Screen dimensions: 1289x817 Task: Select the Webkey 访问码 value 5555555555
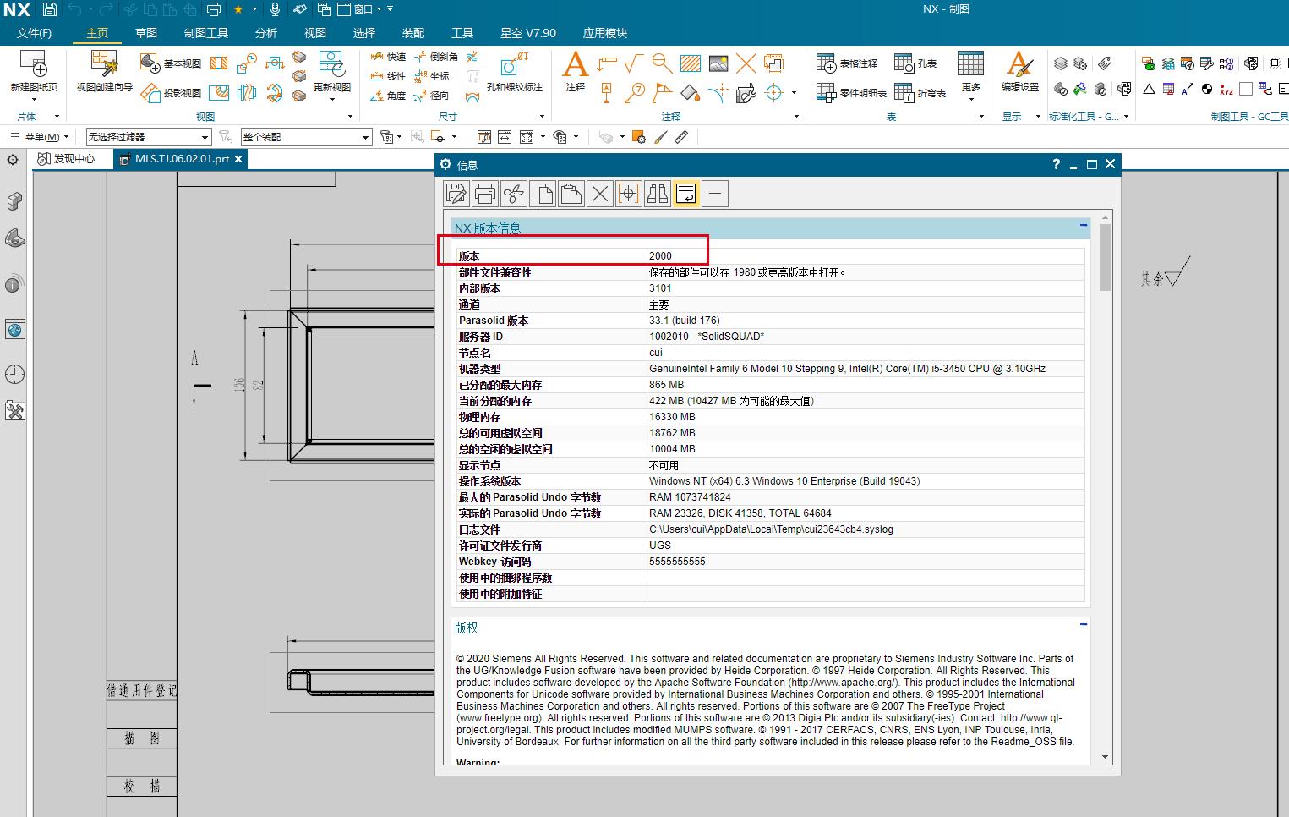tap(866, 562)
